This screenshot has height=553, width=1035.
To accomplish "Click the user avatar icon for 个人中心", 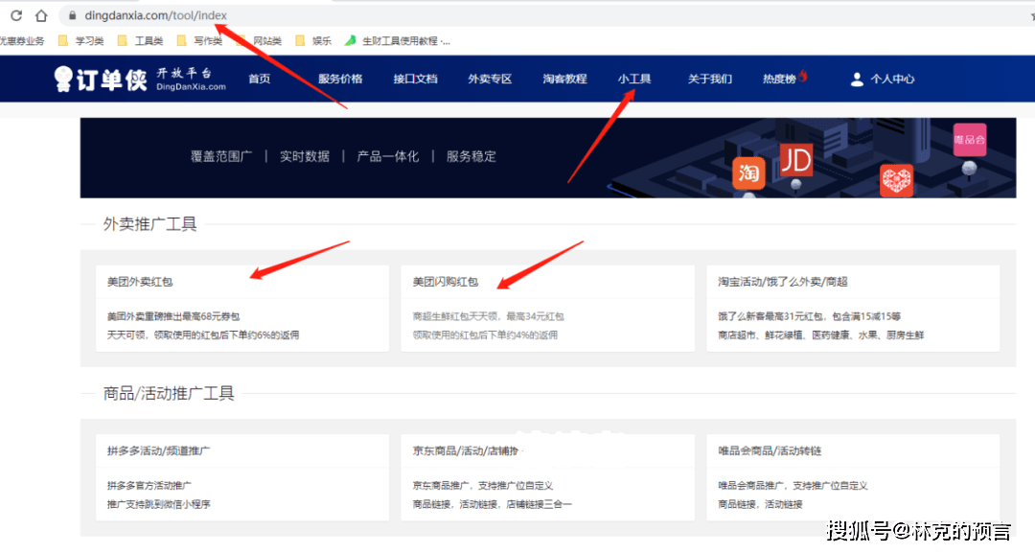I will (x=857, y=80).
